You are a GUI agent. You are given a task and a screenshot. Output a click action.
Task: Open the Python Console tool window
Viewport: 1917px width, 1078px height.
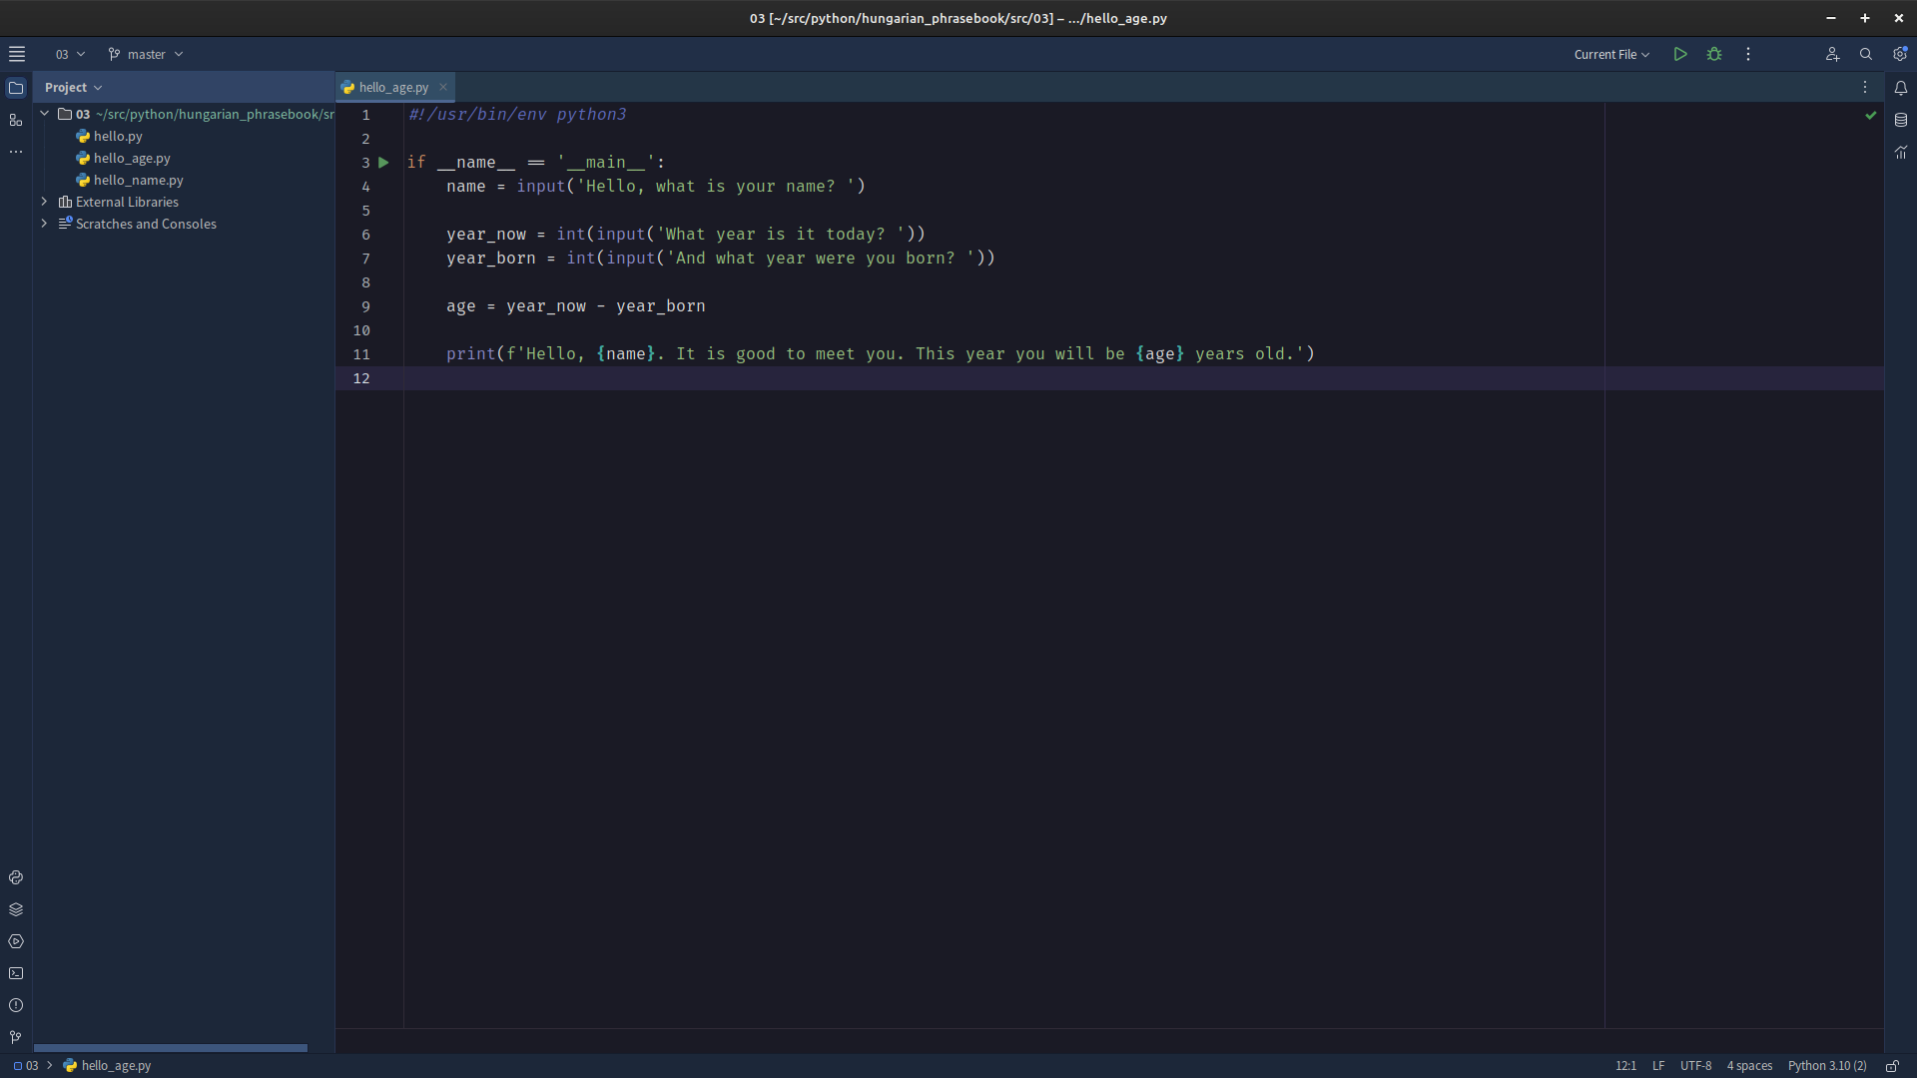(x=16, y=877)
